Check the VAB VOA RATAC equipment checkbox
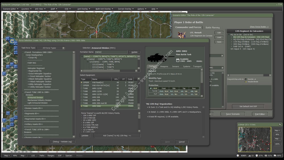284x160 pixels. point(82,85)
